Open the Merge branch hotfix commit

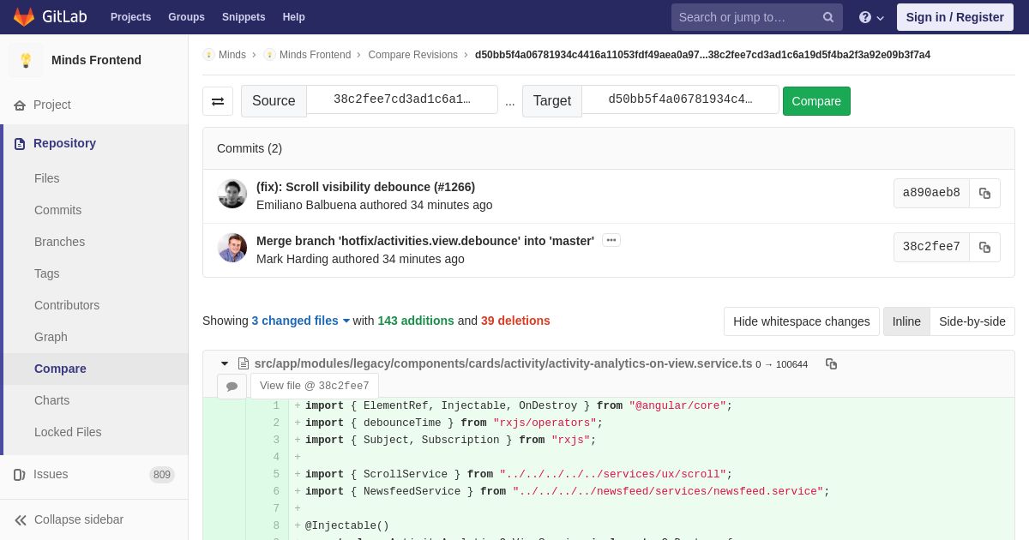[x=425, y=241]
